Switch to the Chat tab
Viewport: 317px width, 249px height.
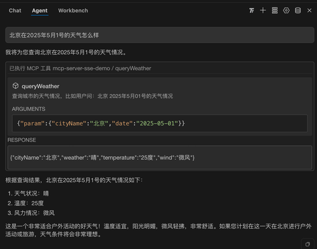coord(15,11)
